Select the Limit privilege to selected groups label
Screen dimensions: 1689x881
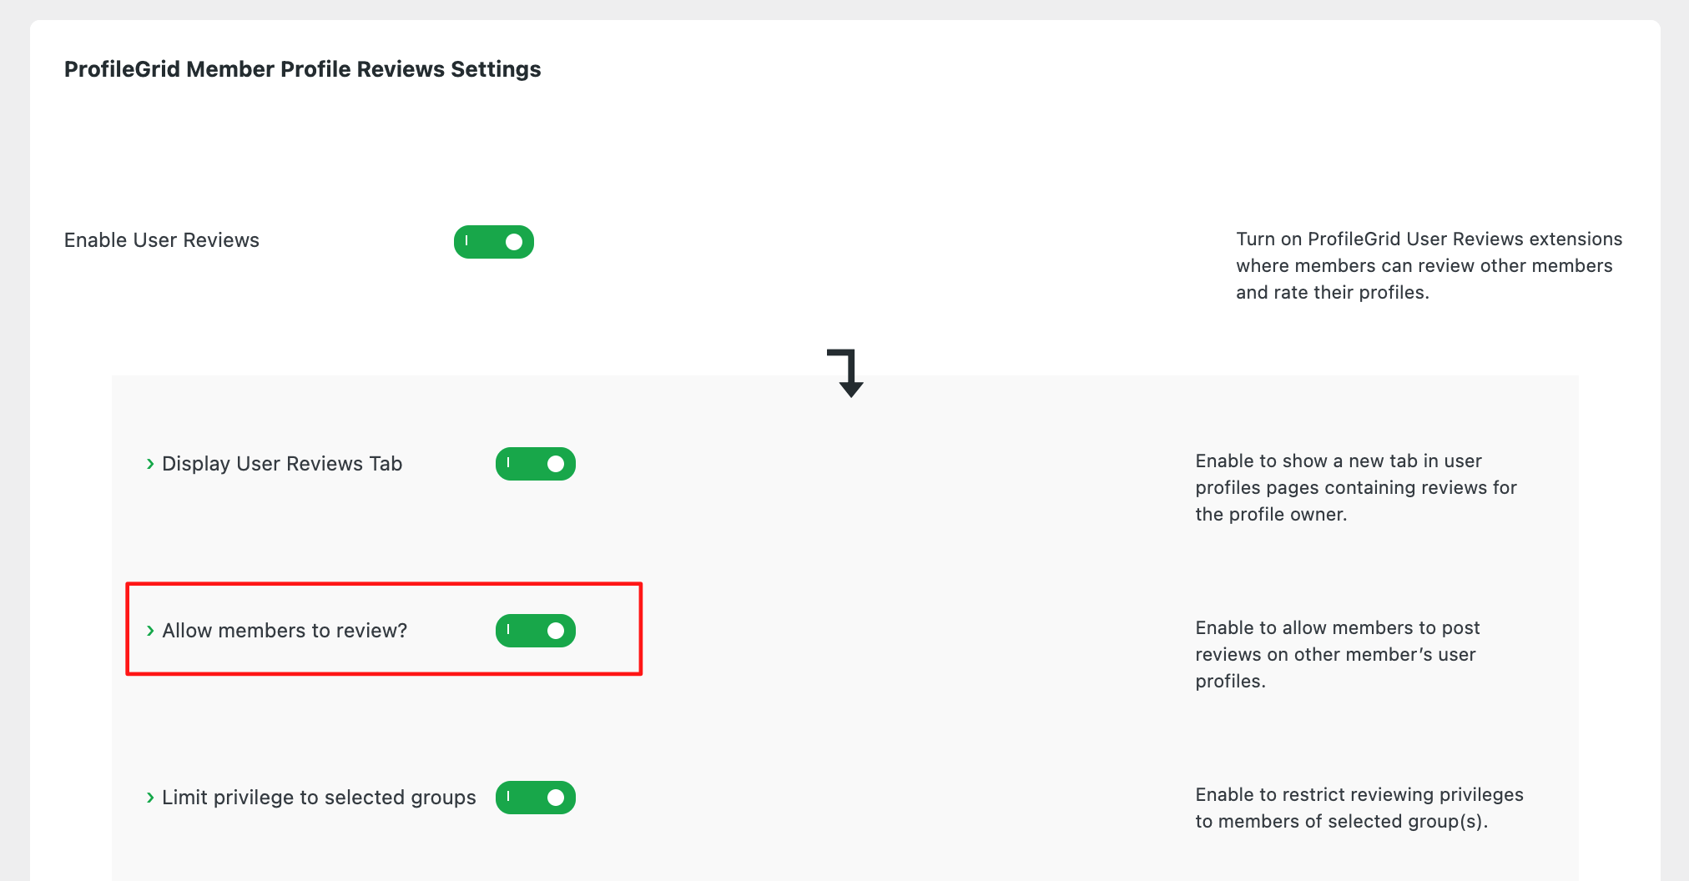pos(319,798)
